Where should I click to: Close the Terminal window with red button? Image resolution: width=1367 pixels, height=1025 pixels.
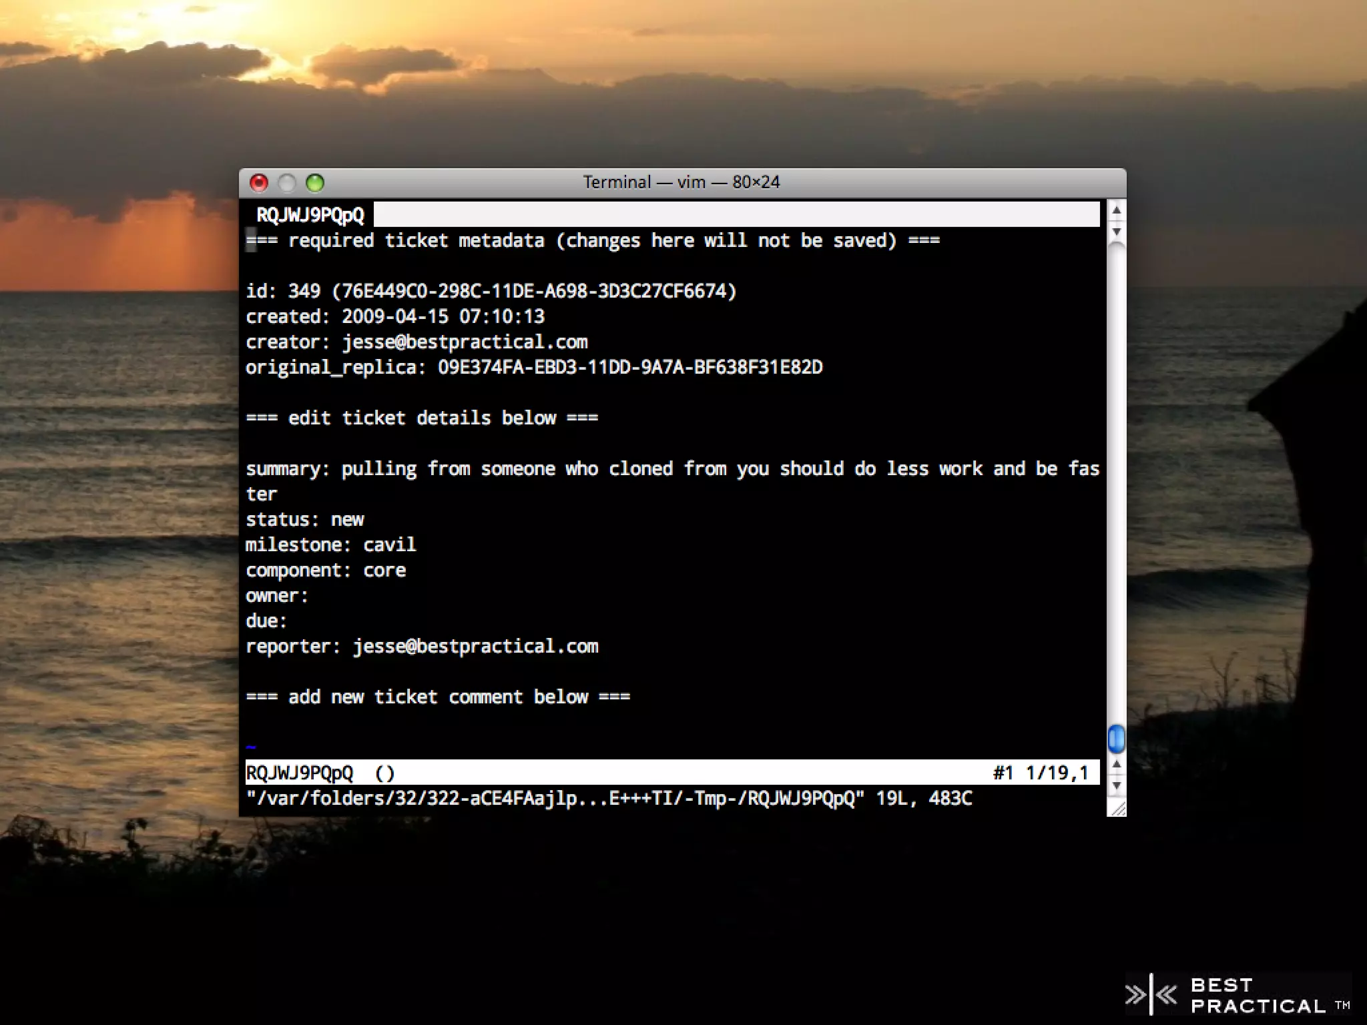pos(259,182)
